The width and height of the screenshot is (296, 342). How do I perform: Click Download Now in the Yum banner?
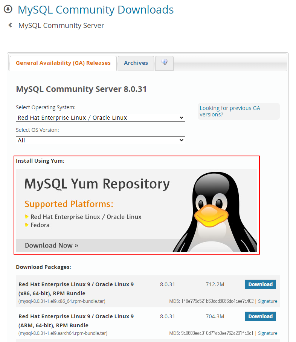point(52,245)
